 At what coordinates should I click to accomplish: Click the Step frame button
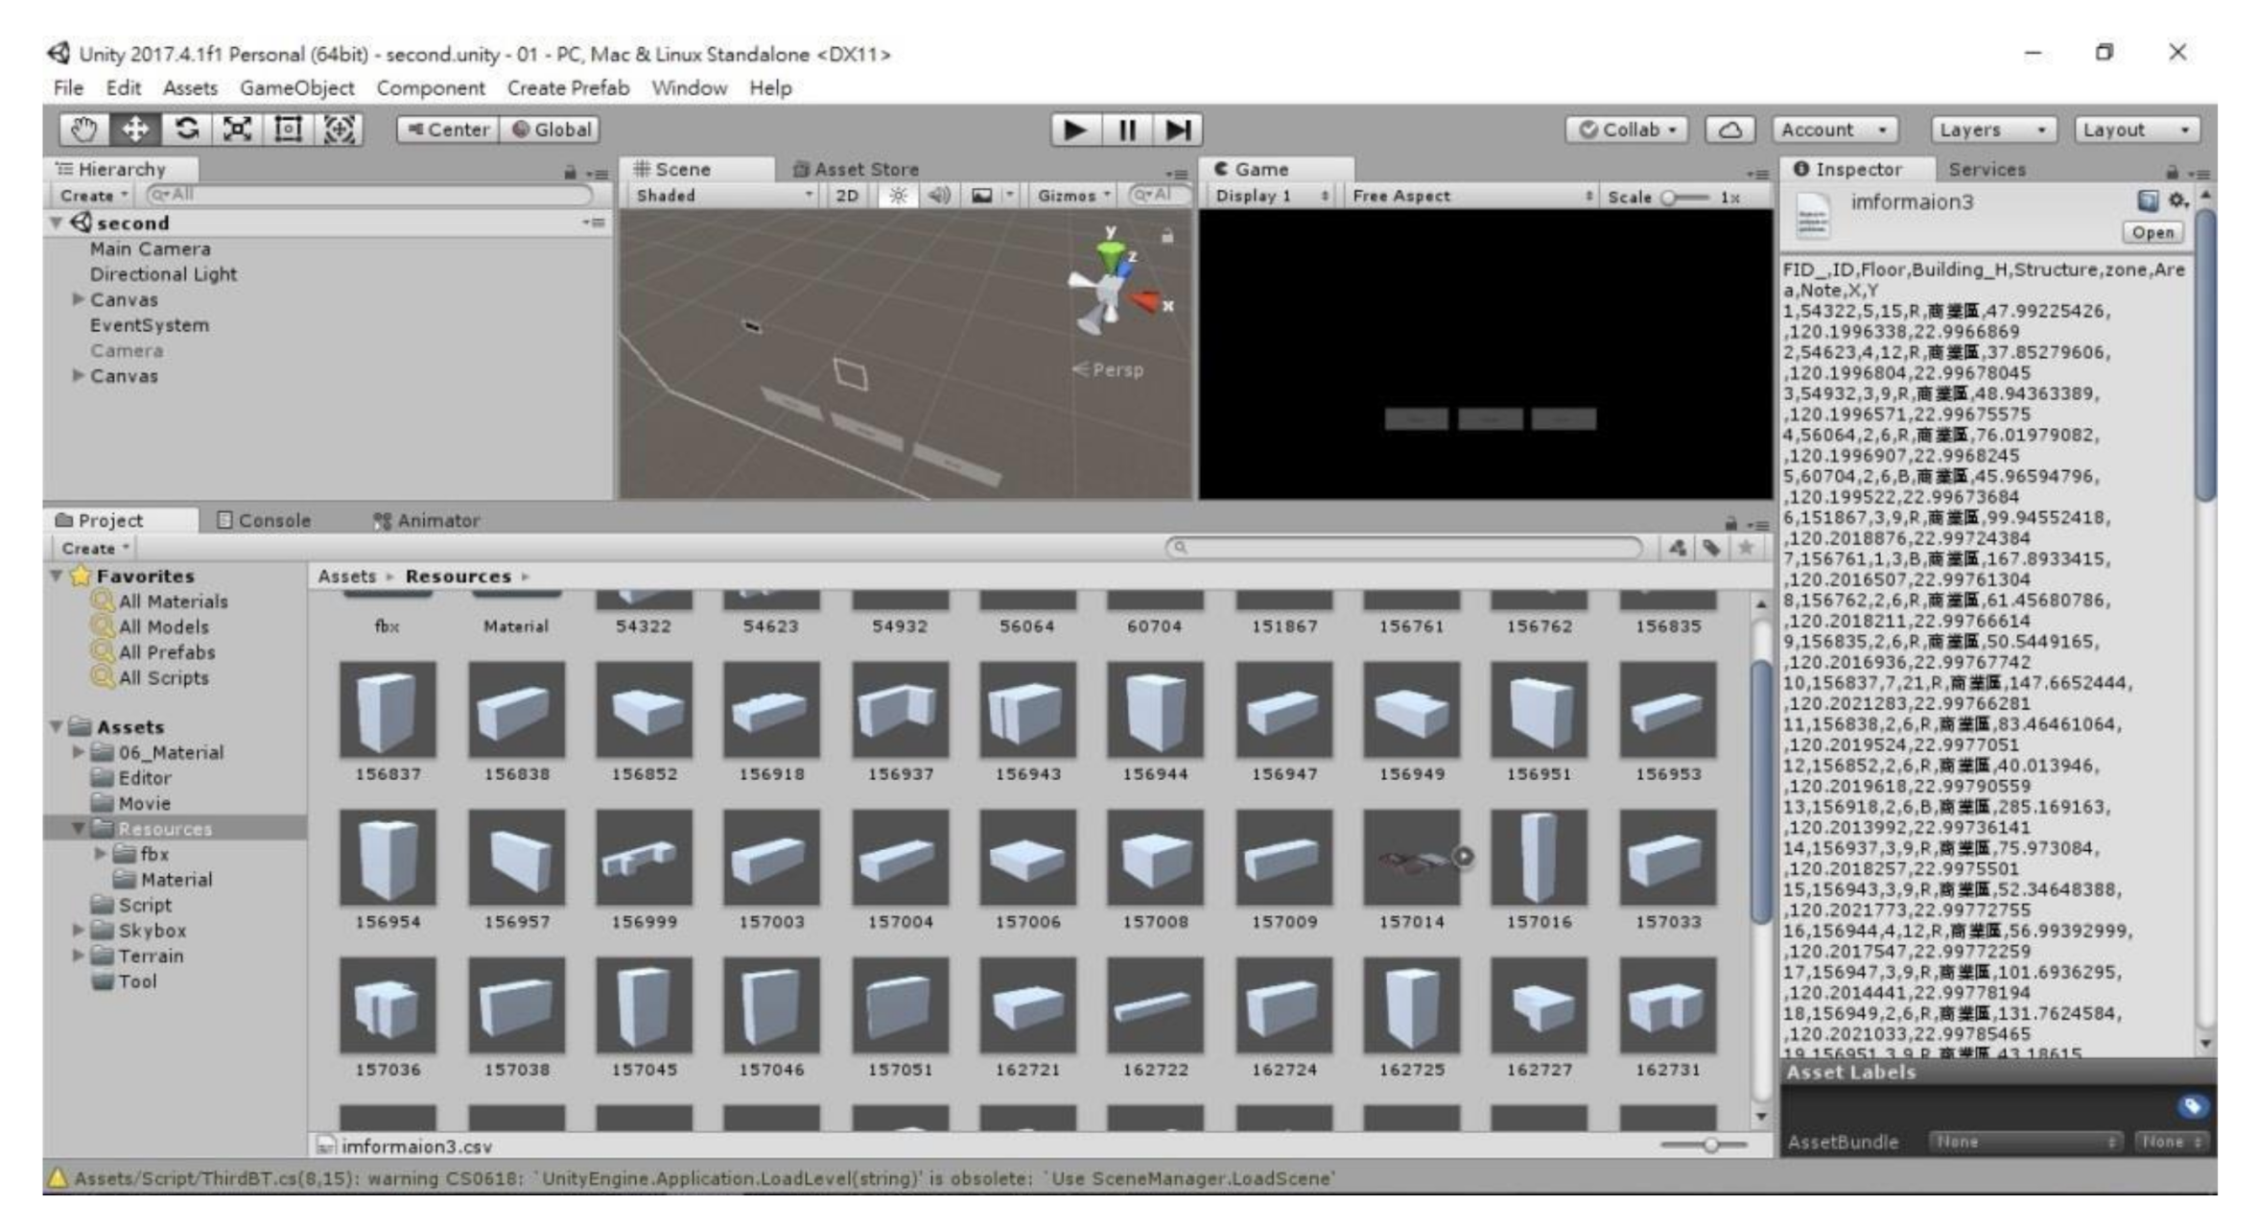pyautogui.click(x=1177, y=130)
